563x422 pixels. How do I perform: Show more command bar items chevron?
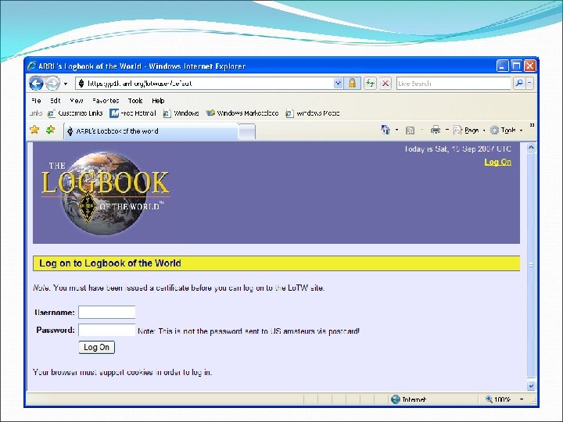532,125
